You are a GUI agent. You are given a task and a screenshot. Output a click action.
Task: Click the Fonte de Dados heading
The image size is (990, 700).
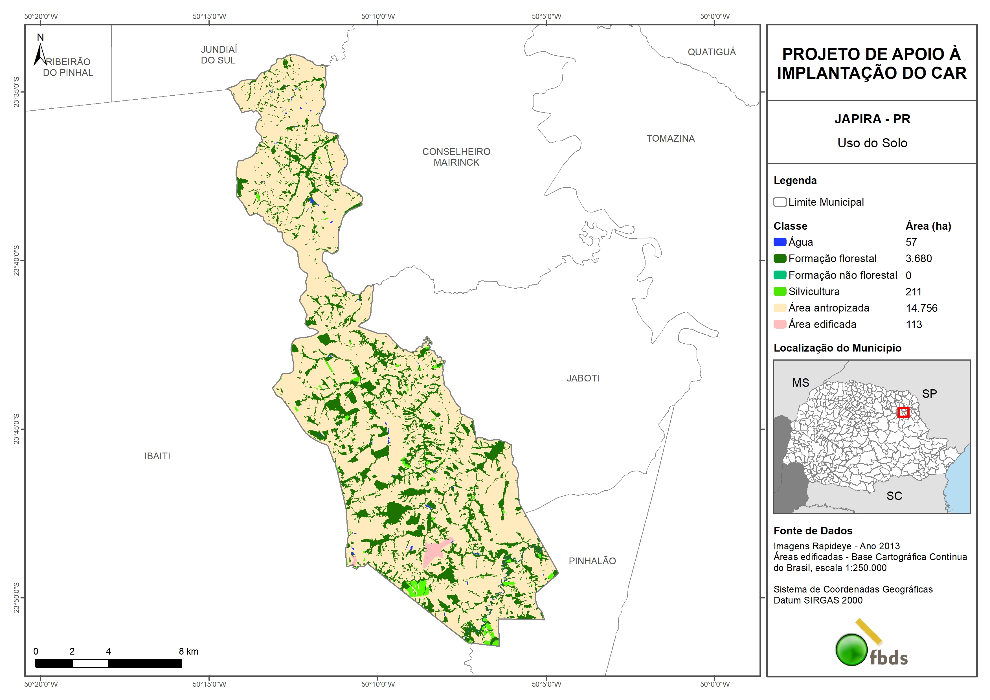(x=813, y=531)
